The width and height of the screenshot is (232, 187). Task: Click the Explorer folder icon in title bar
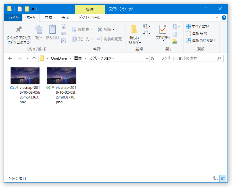pyautogui.click(x=9, y=9)
